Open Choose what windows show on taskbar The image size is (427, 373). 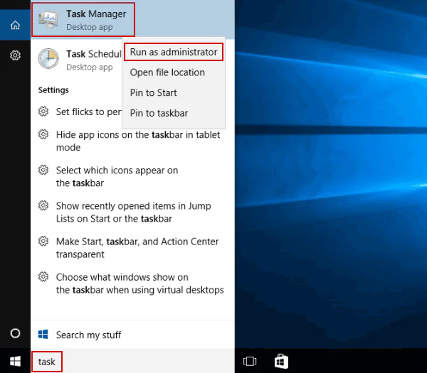pos(139,283)
